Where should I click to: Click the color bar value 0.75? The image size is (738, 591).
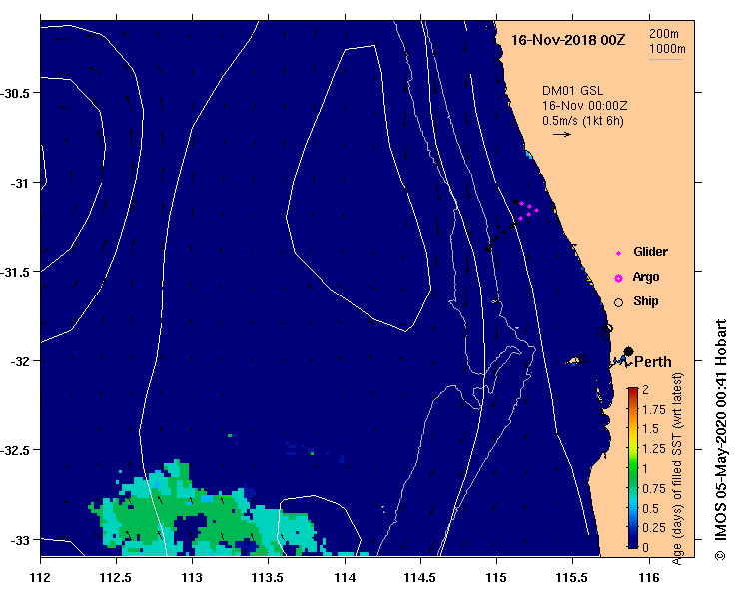point(654,489)
